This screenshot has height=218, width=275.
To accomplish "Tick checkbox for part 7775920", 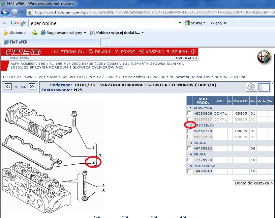I will (x=189, y=160).
